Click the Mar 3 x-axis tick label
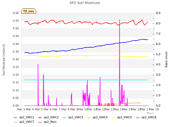170x127 pixels. coord(21,109)
